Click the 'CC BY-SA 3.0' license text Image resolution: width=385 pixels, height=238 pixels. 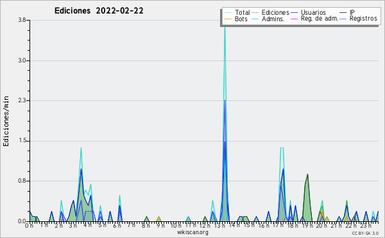pos(365,233)
